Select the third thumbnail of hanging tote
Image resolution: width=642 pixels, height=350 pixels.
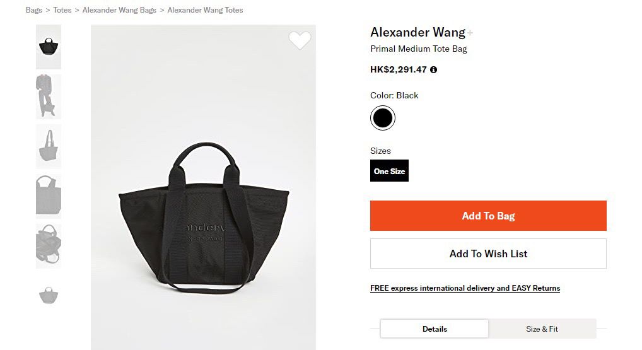49,146
